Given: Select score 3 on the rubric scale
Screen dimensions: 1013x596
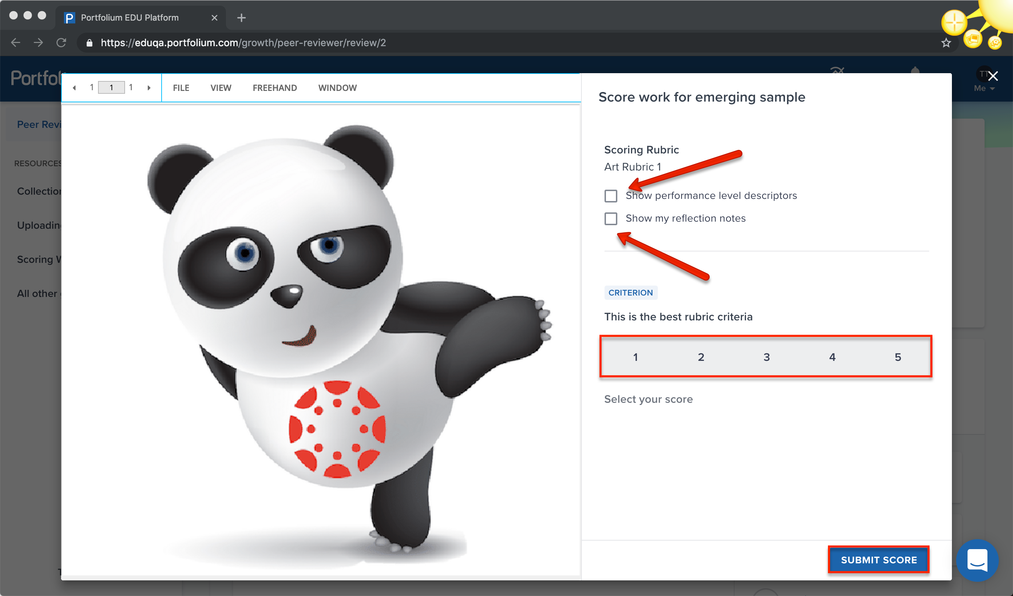Looking at the screenshot, I should [766, 357].
